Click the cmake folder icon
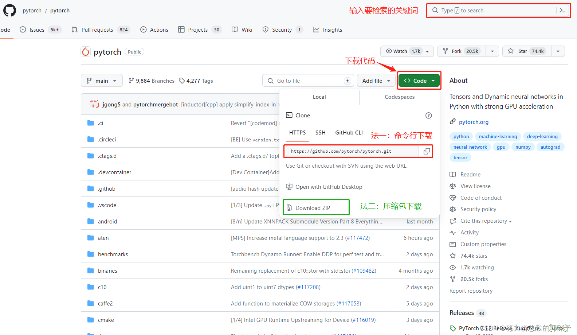Image resolution: width=577 pixels, height=335 pixels. click(91, 320)
